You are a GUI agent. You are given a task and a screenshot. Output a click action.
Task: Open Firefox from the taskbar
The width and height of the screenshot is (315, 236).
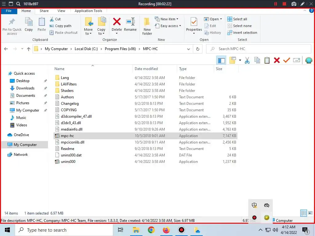coord(166,230)
